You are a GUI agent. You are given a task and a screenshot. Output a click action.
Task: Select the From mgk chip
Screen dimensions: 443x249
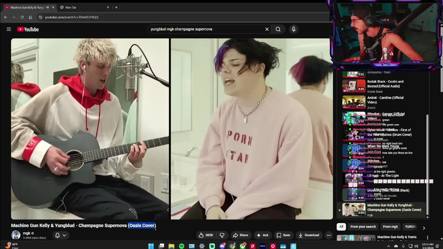[x=390, y=227]
